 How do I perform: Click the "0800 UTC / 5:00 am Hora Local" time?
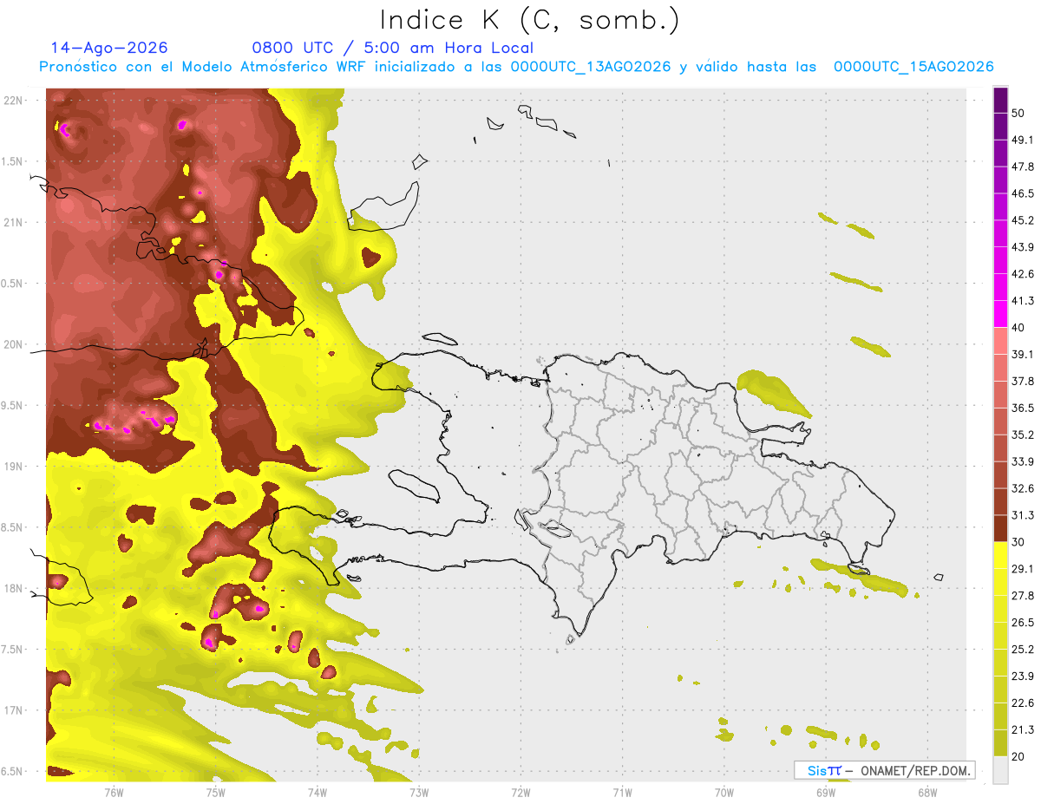tap(392, 49)
